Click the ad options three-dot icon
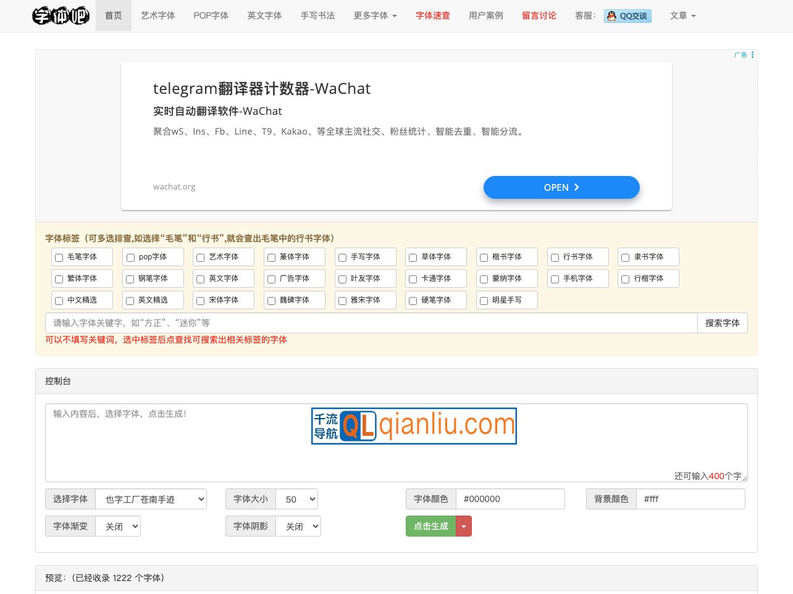793x594 pixels. (752, 54)
